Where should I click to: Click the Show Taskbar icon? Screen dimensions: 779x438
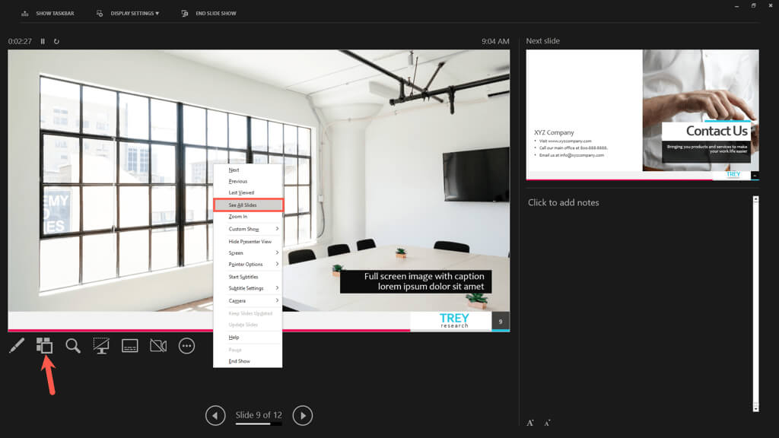point(25,14)
